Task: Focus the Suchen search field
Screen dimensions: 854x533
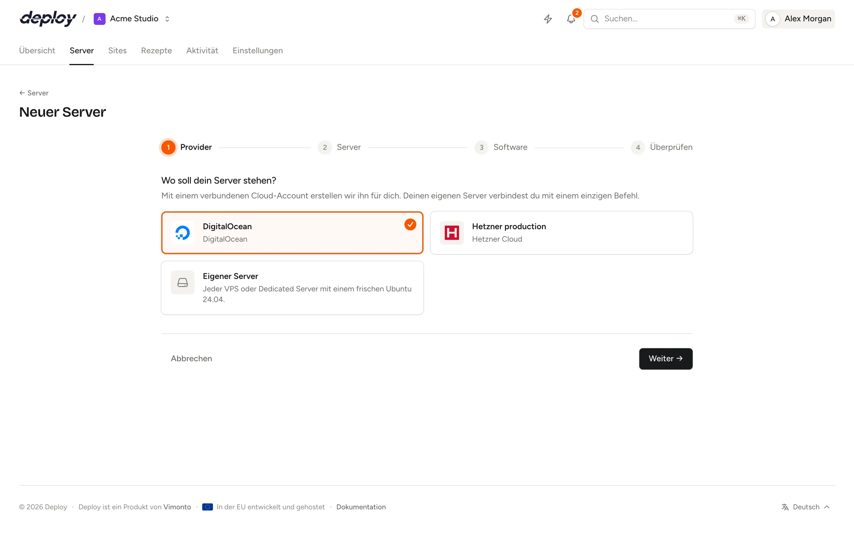Action: [x=669, y=19]
